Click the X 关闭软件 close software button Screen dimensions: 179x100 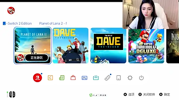point(147,94)
